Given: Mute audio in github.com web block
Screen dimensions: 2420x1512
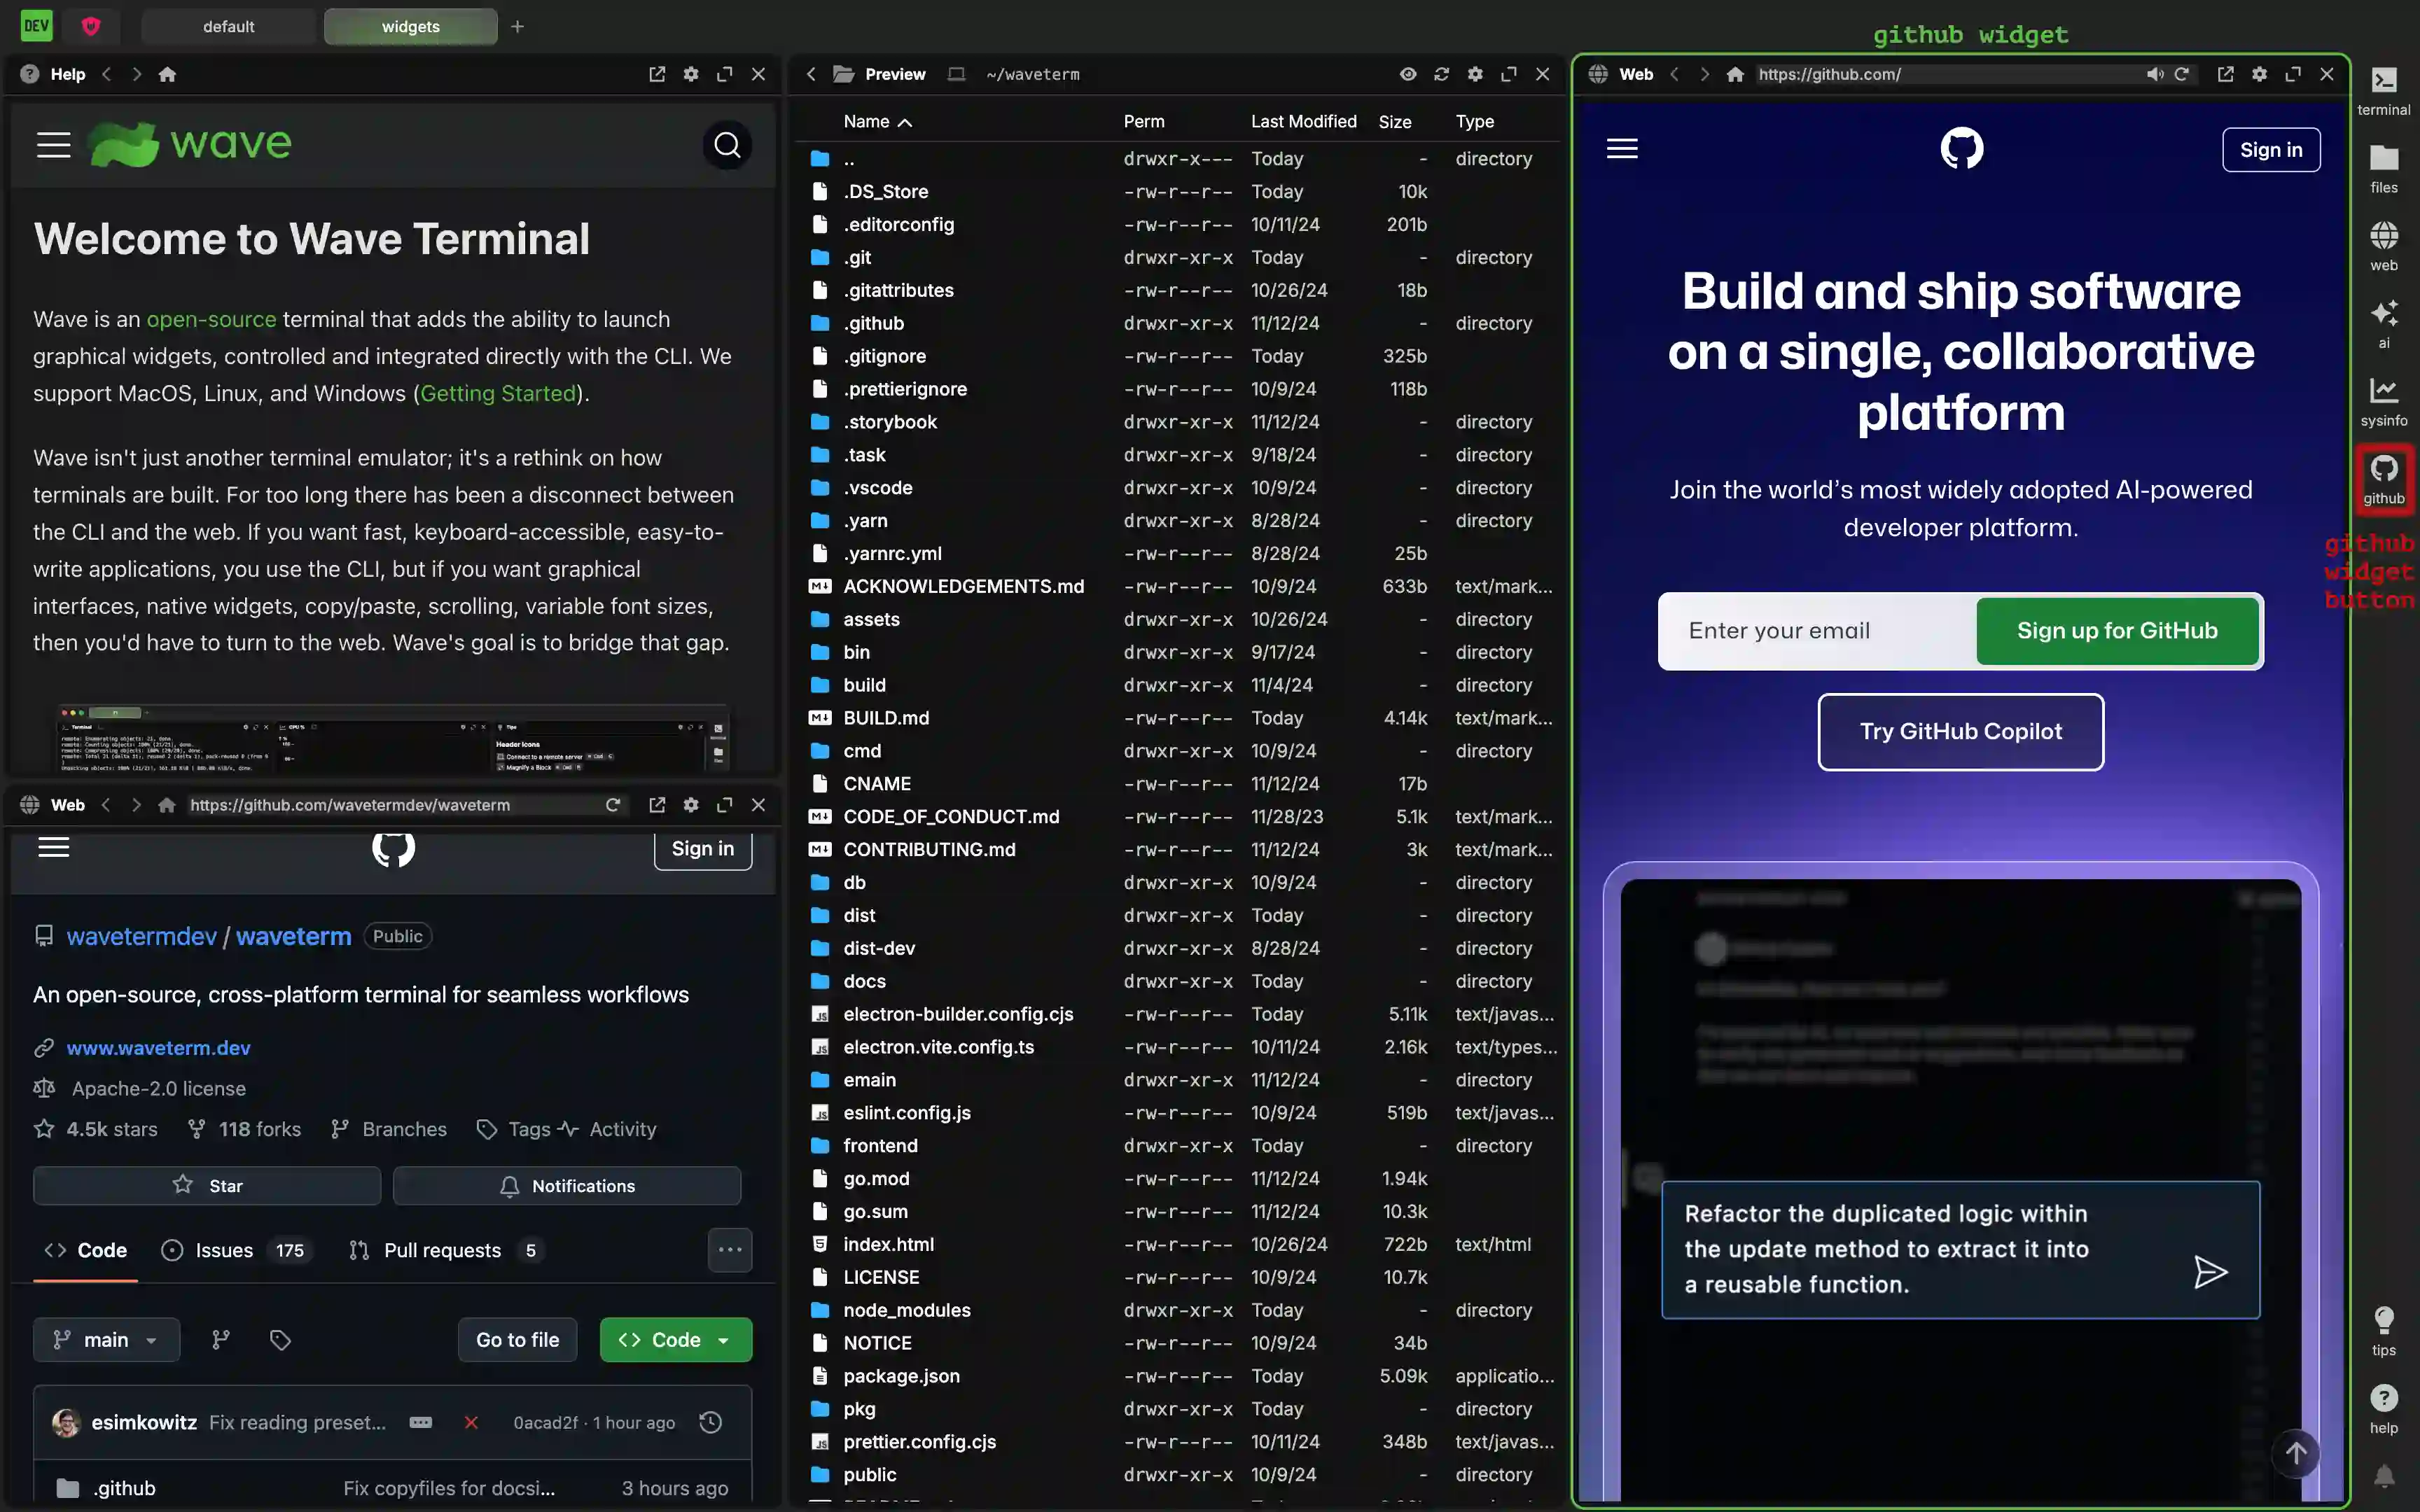Looking at the screenshot, I should 2154,74.
